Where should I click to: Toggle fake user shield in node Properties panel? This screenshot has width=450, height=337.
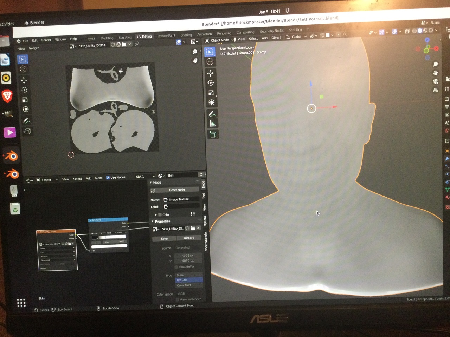[x=187, y=228]
